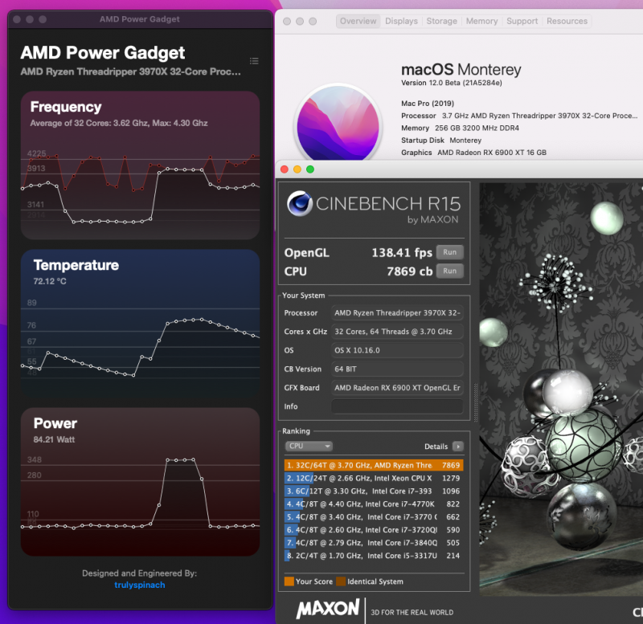
Task: Click the Power graph card
Action: [140, 481]
